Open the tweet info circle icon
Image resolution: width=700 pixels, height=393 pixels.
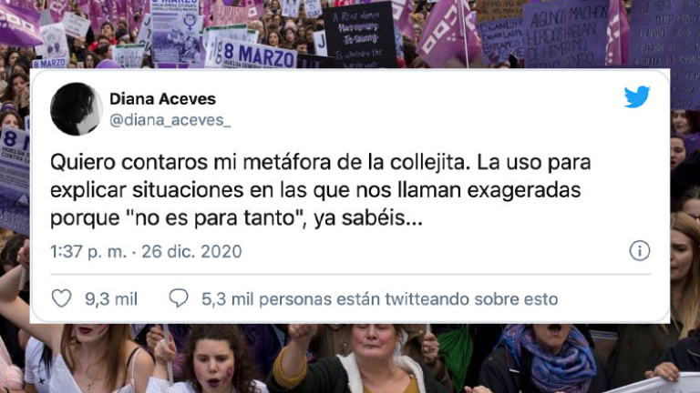point(639,250)
